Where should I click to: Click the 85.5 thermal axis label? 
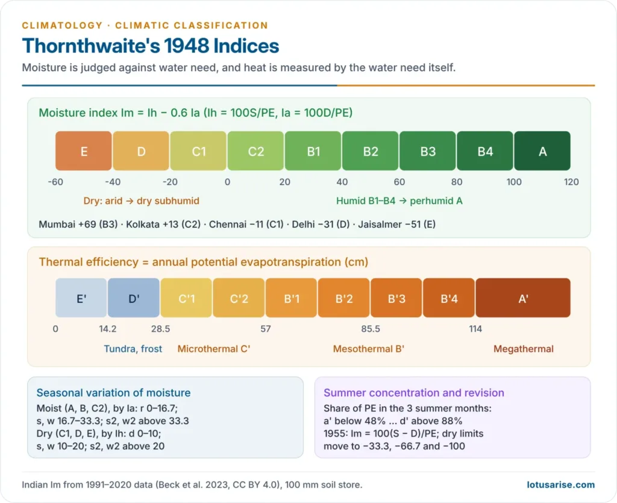[371, 329]
